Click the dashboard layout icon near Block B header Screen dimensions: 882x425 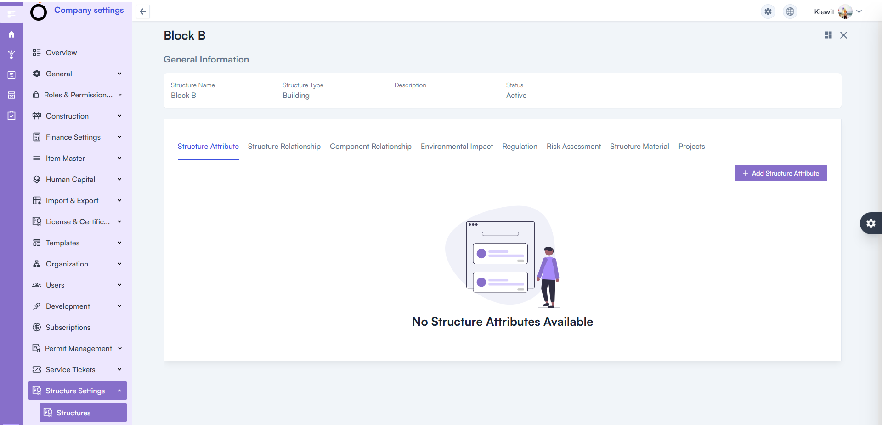tap(827, 35)
